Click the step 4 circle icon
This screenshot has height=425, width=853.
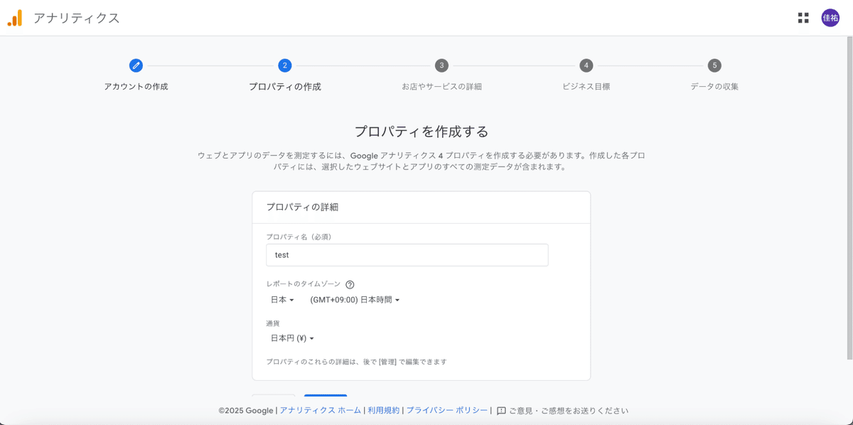[x=586, y=65]
